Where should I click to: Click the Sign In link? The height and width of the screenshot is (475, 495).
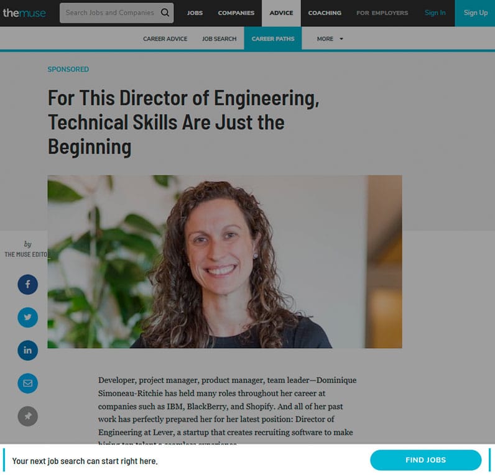(435, 12)
